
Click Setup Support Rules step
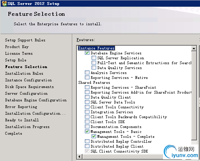tap(25, 40)
